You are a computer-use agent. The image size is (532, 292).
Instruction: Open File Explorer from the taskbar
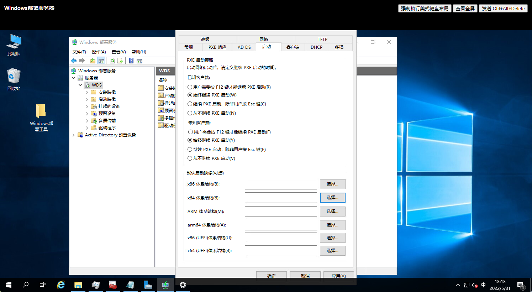pos(78,285)
